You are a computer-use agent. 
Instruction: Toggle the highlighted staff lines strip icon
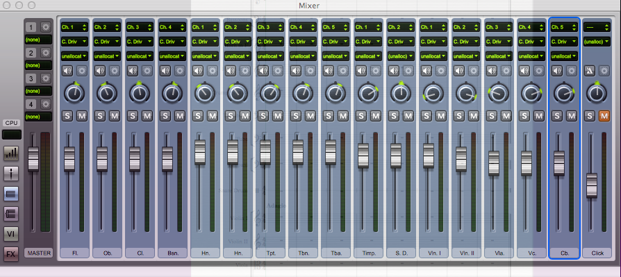[11, 194]
